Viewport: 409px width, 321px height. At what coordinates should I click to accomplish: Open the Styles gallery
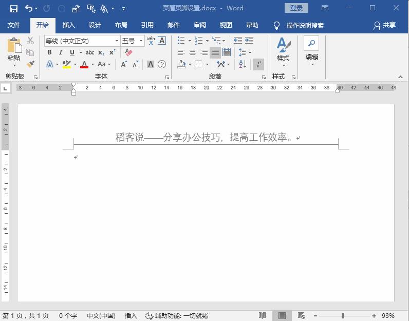[283, 52]
